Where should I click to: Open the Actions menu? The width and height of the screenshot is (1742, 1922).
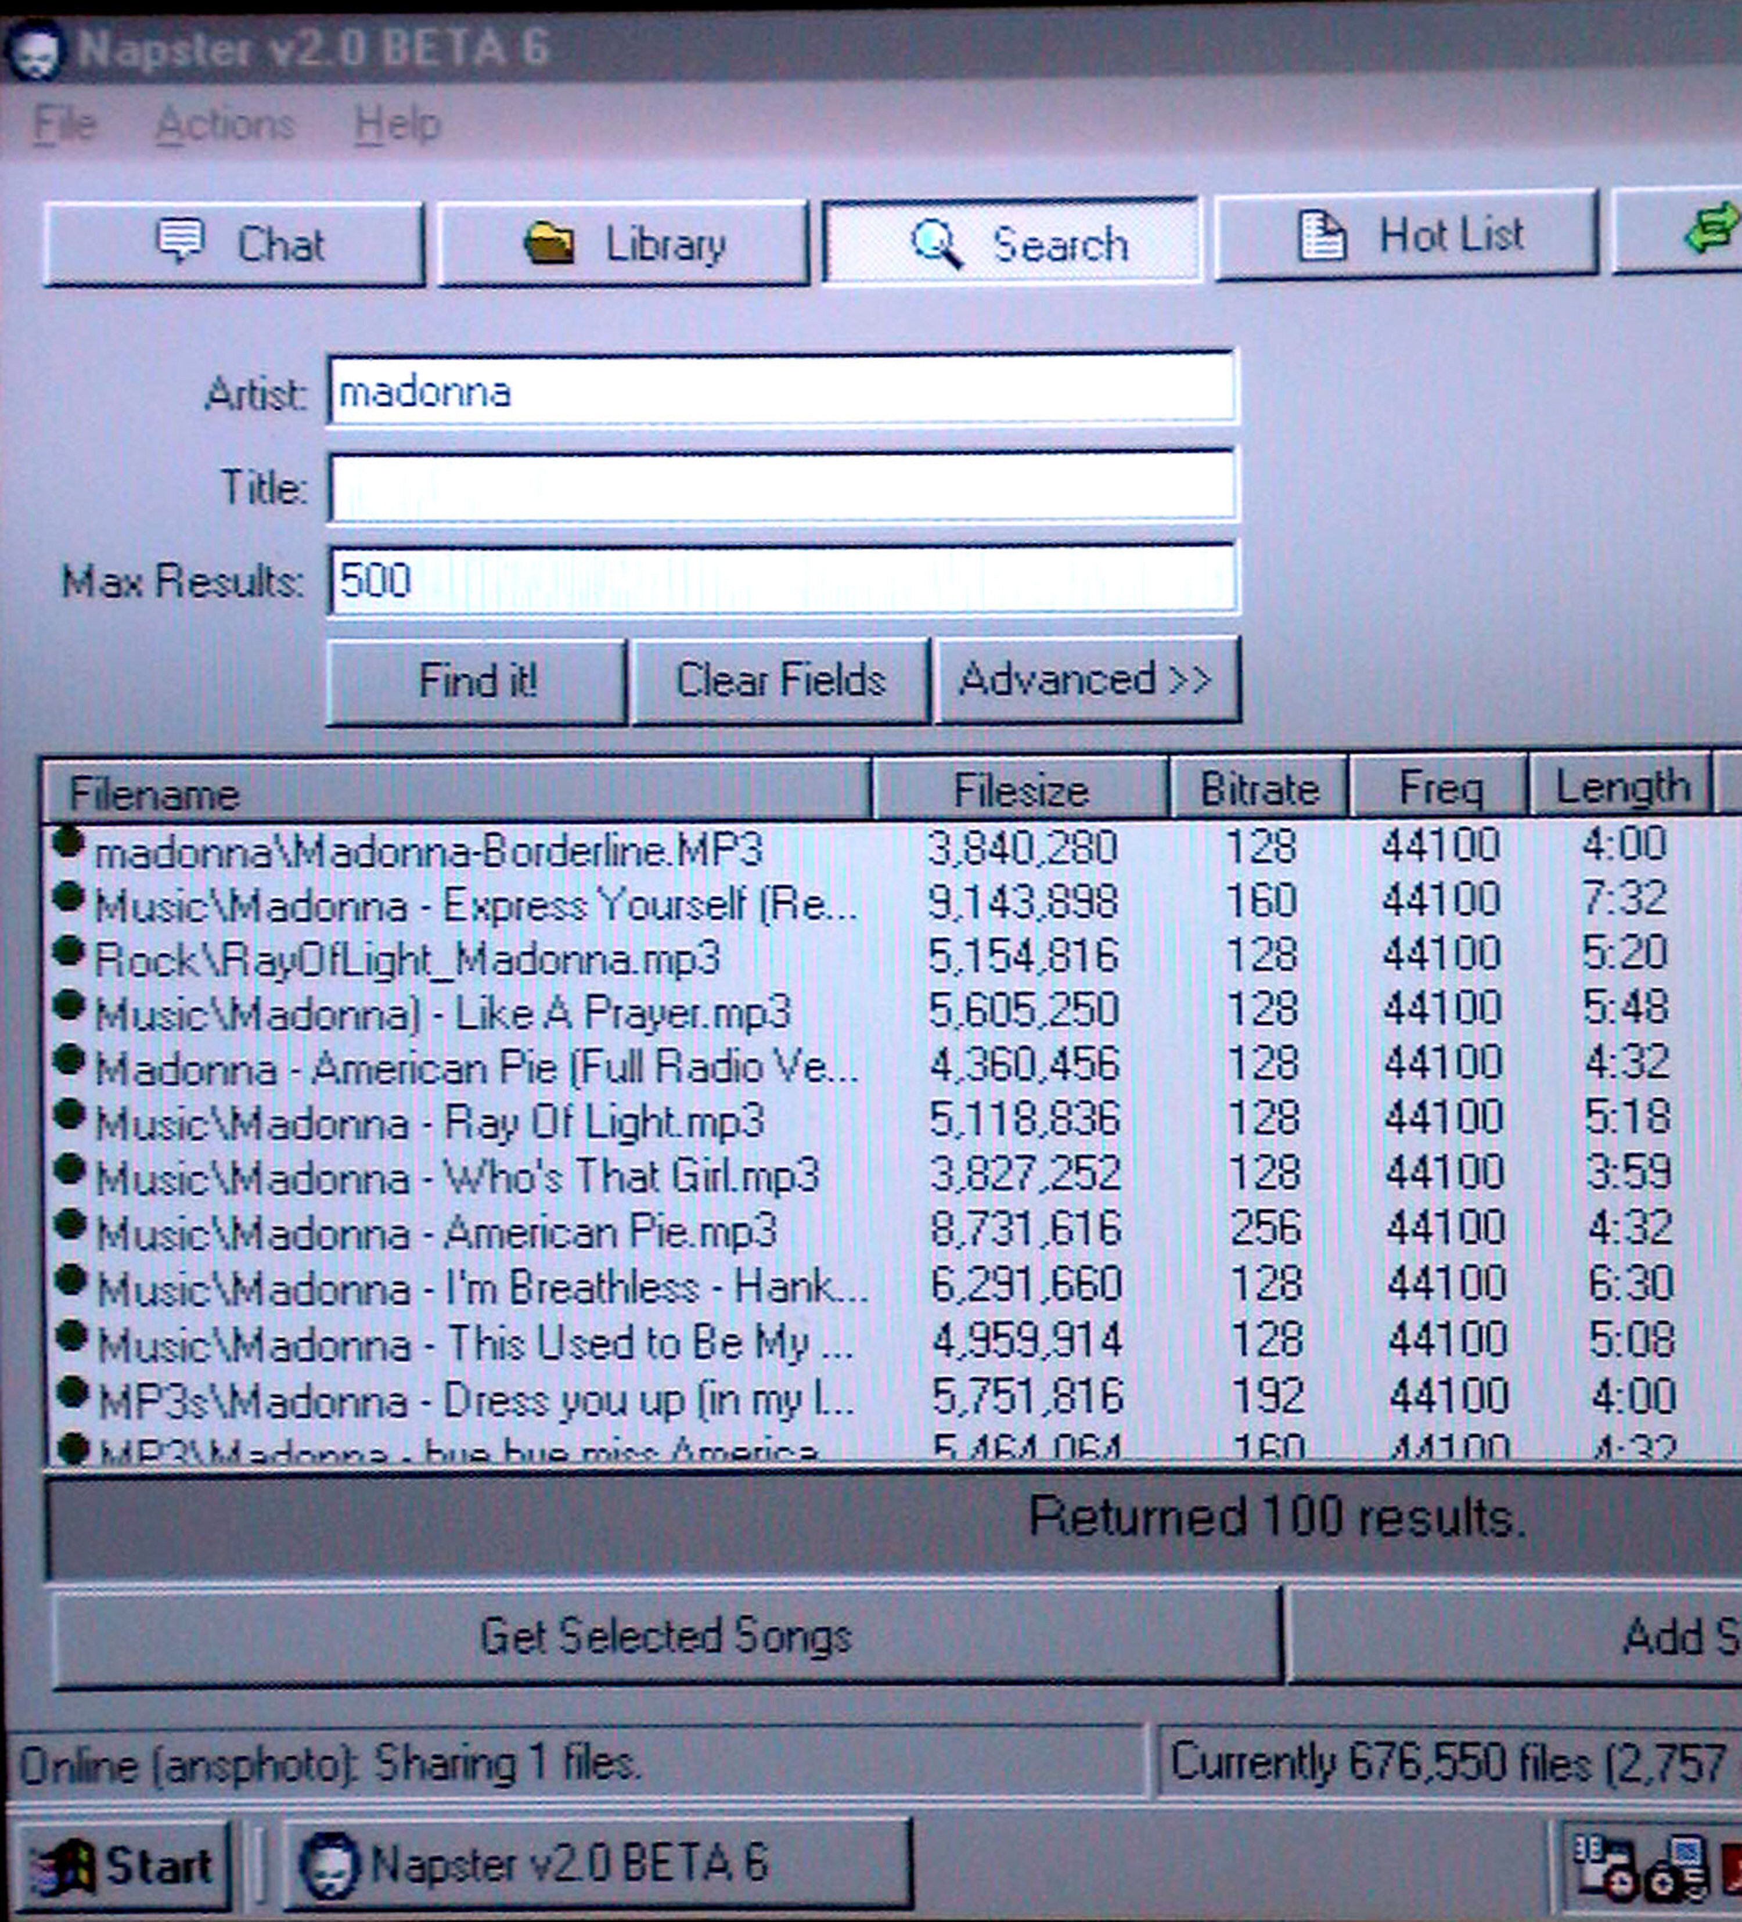(226, 122)
